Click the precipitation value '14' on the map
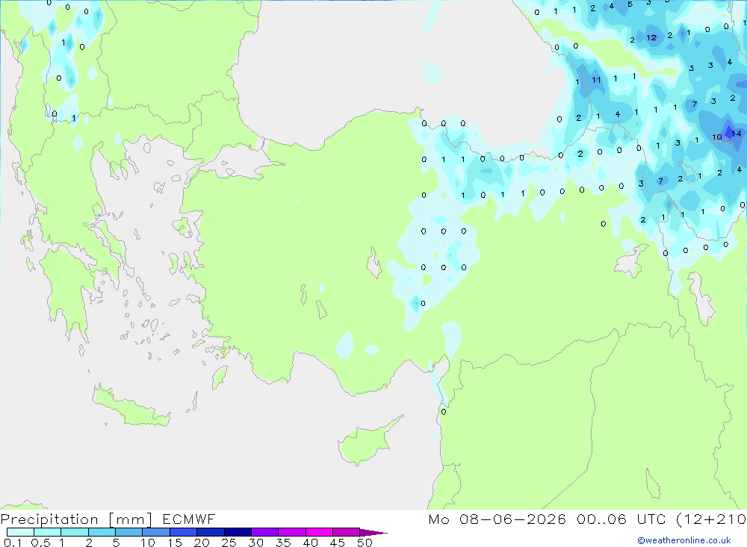The height and width of the screenshot is (547, 747). coord(736,134)
